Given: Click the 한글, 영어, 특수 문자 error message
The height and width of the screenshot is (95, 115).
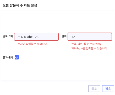Looking at the screenshot, I should click(89, 46).
